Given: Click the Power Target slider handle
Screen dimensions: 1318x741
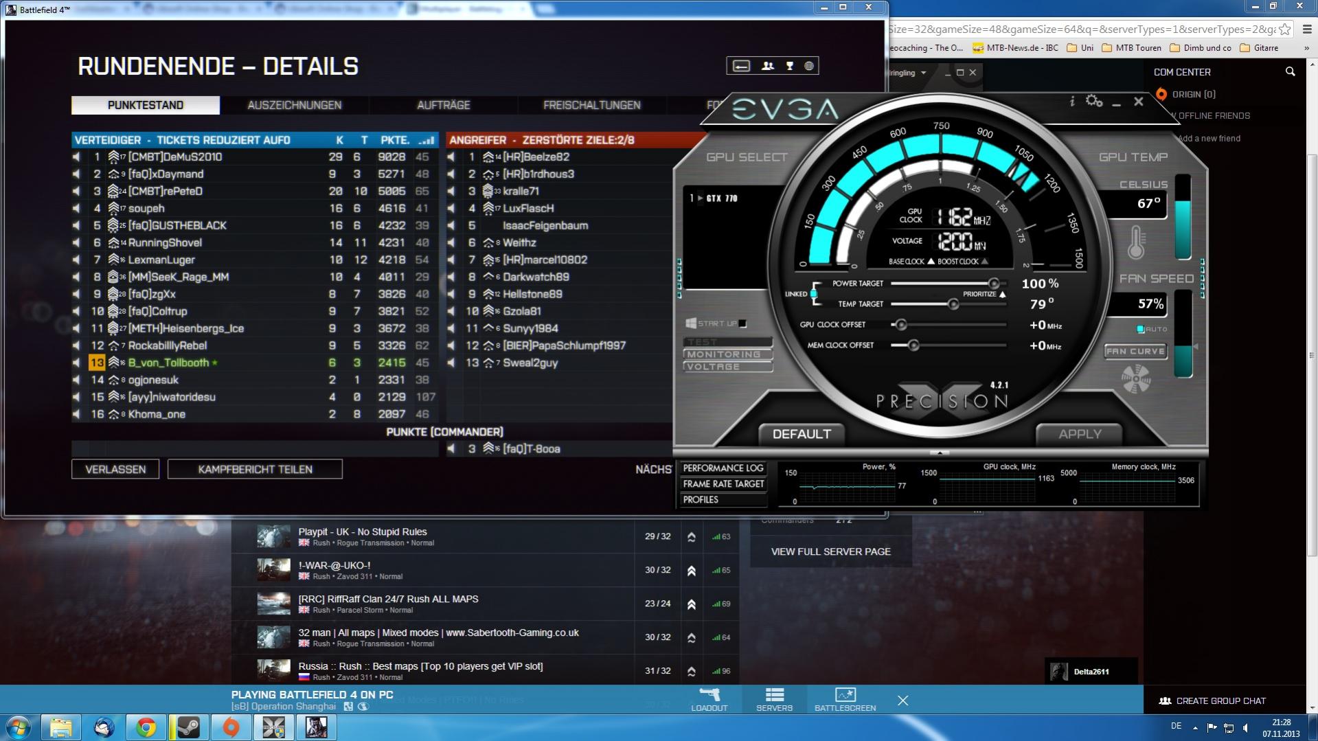Looking at the screenshot, I should tap(993, 284).
